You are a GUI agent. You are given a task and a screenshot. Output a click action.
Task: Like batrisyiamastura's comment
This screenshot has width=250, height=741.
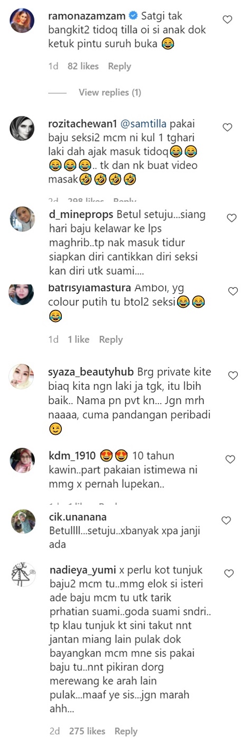[x=233, y=291]
